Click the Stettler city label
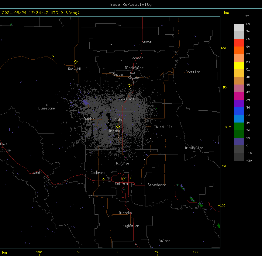The image size is (262, 256). 193,72
